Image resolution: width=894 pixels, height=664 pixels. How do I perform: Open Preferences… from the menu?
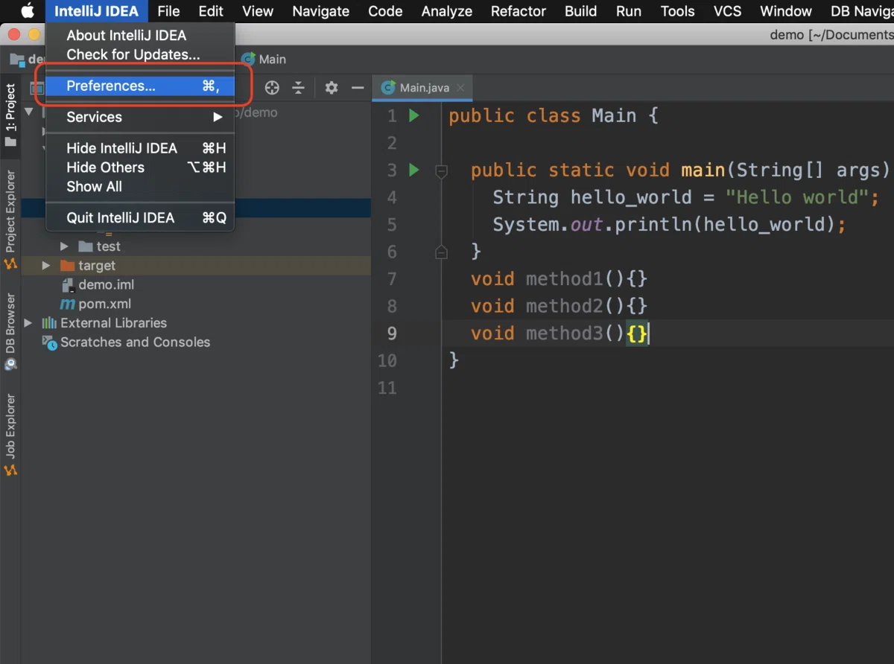[x=140, y=86]
